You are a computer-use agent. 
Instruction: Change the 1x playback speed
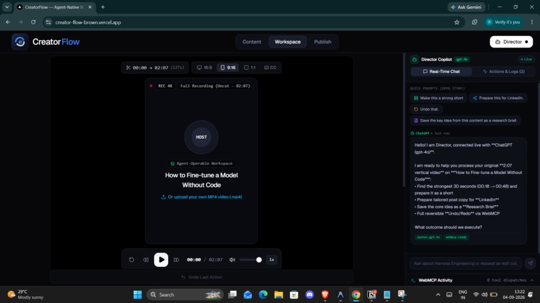click(271, 260)
